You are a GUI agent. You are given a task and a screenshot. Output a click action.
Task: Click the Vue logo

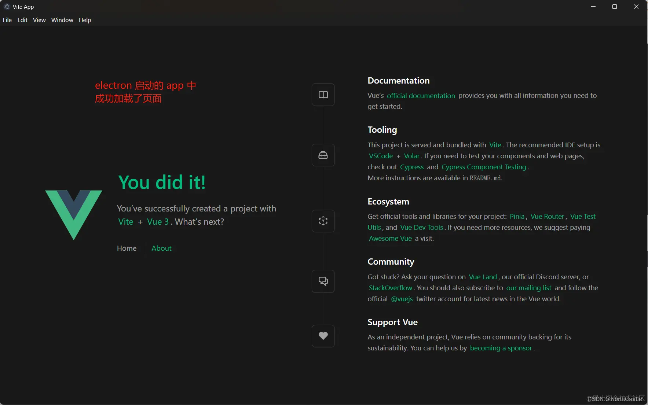74,215
